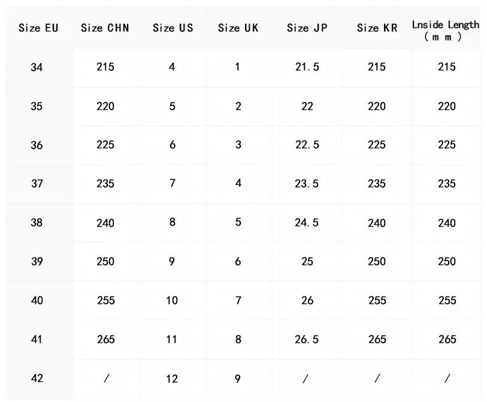Select the Size US header cell
The width and height of the screenshot is (487, 402).
point(173,28)
